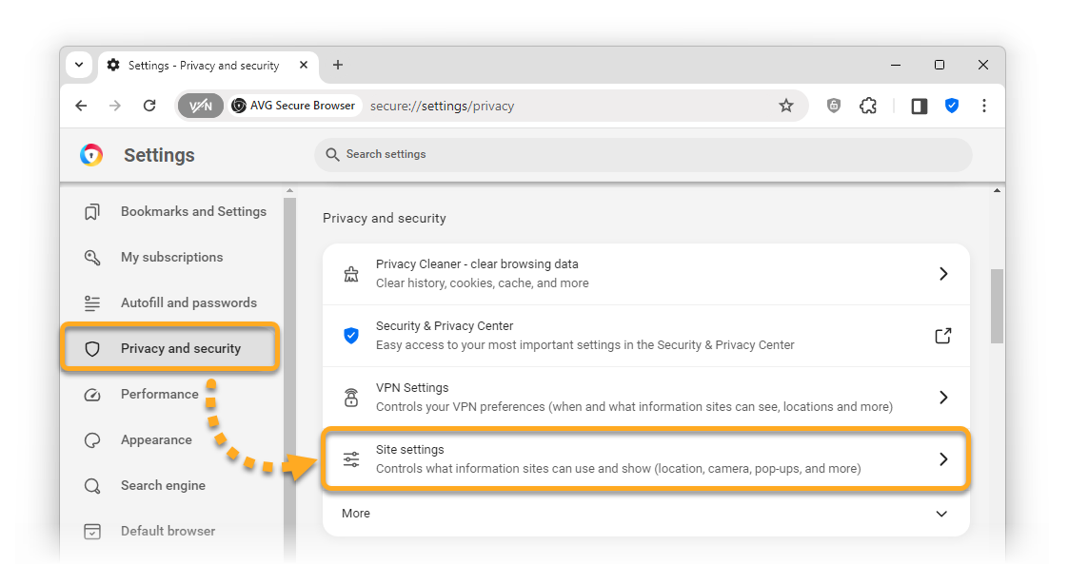
Task: Click the page vertical scrollbar thumb
Action: [x=997, y=304]
